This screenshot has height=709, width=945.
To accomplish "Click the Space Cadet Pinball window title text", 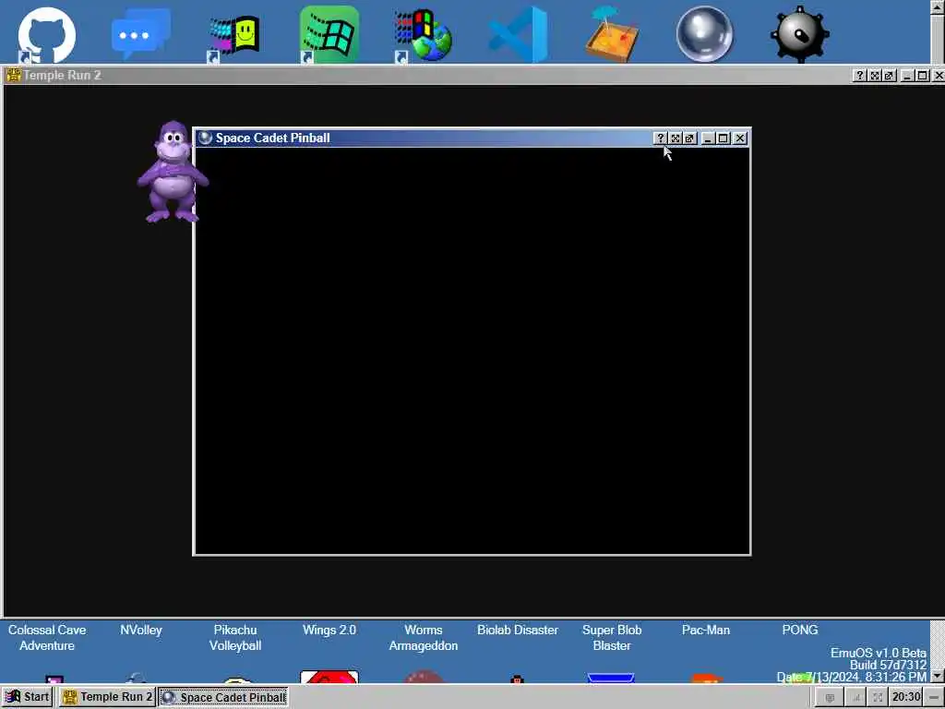I will [273, 138].
